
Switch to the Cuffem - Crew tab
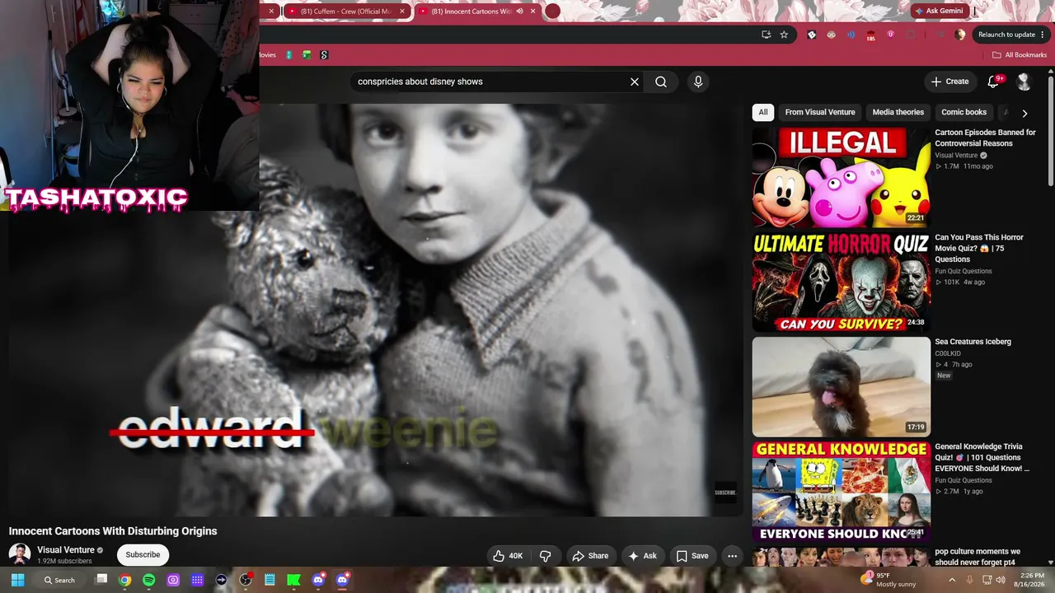[x=345, y=12]
